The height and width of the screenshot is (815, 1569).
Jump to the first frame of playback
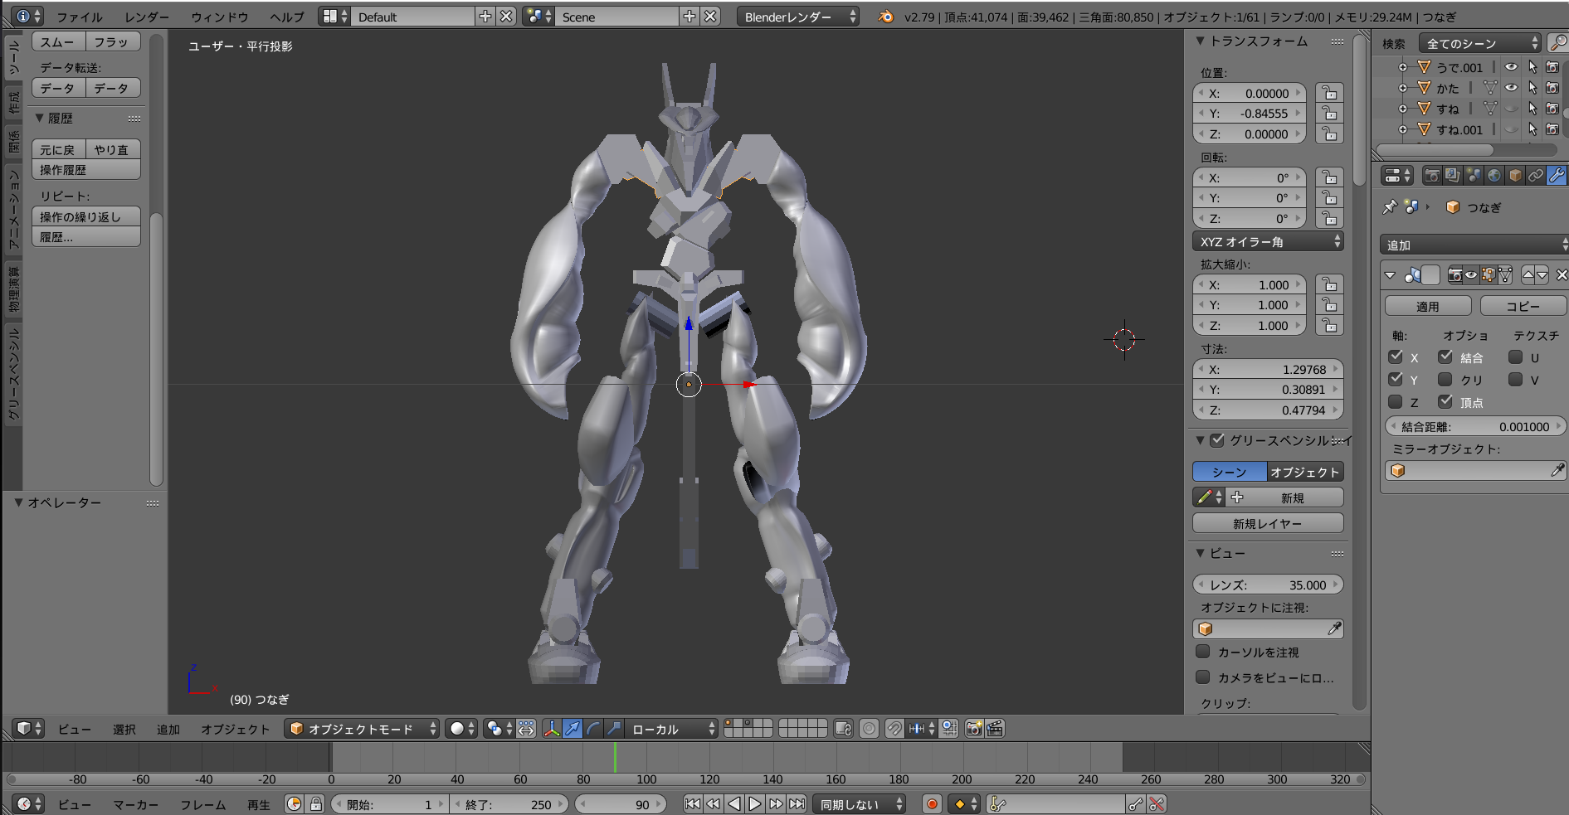(692, 803)
